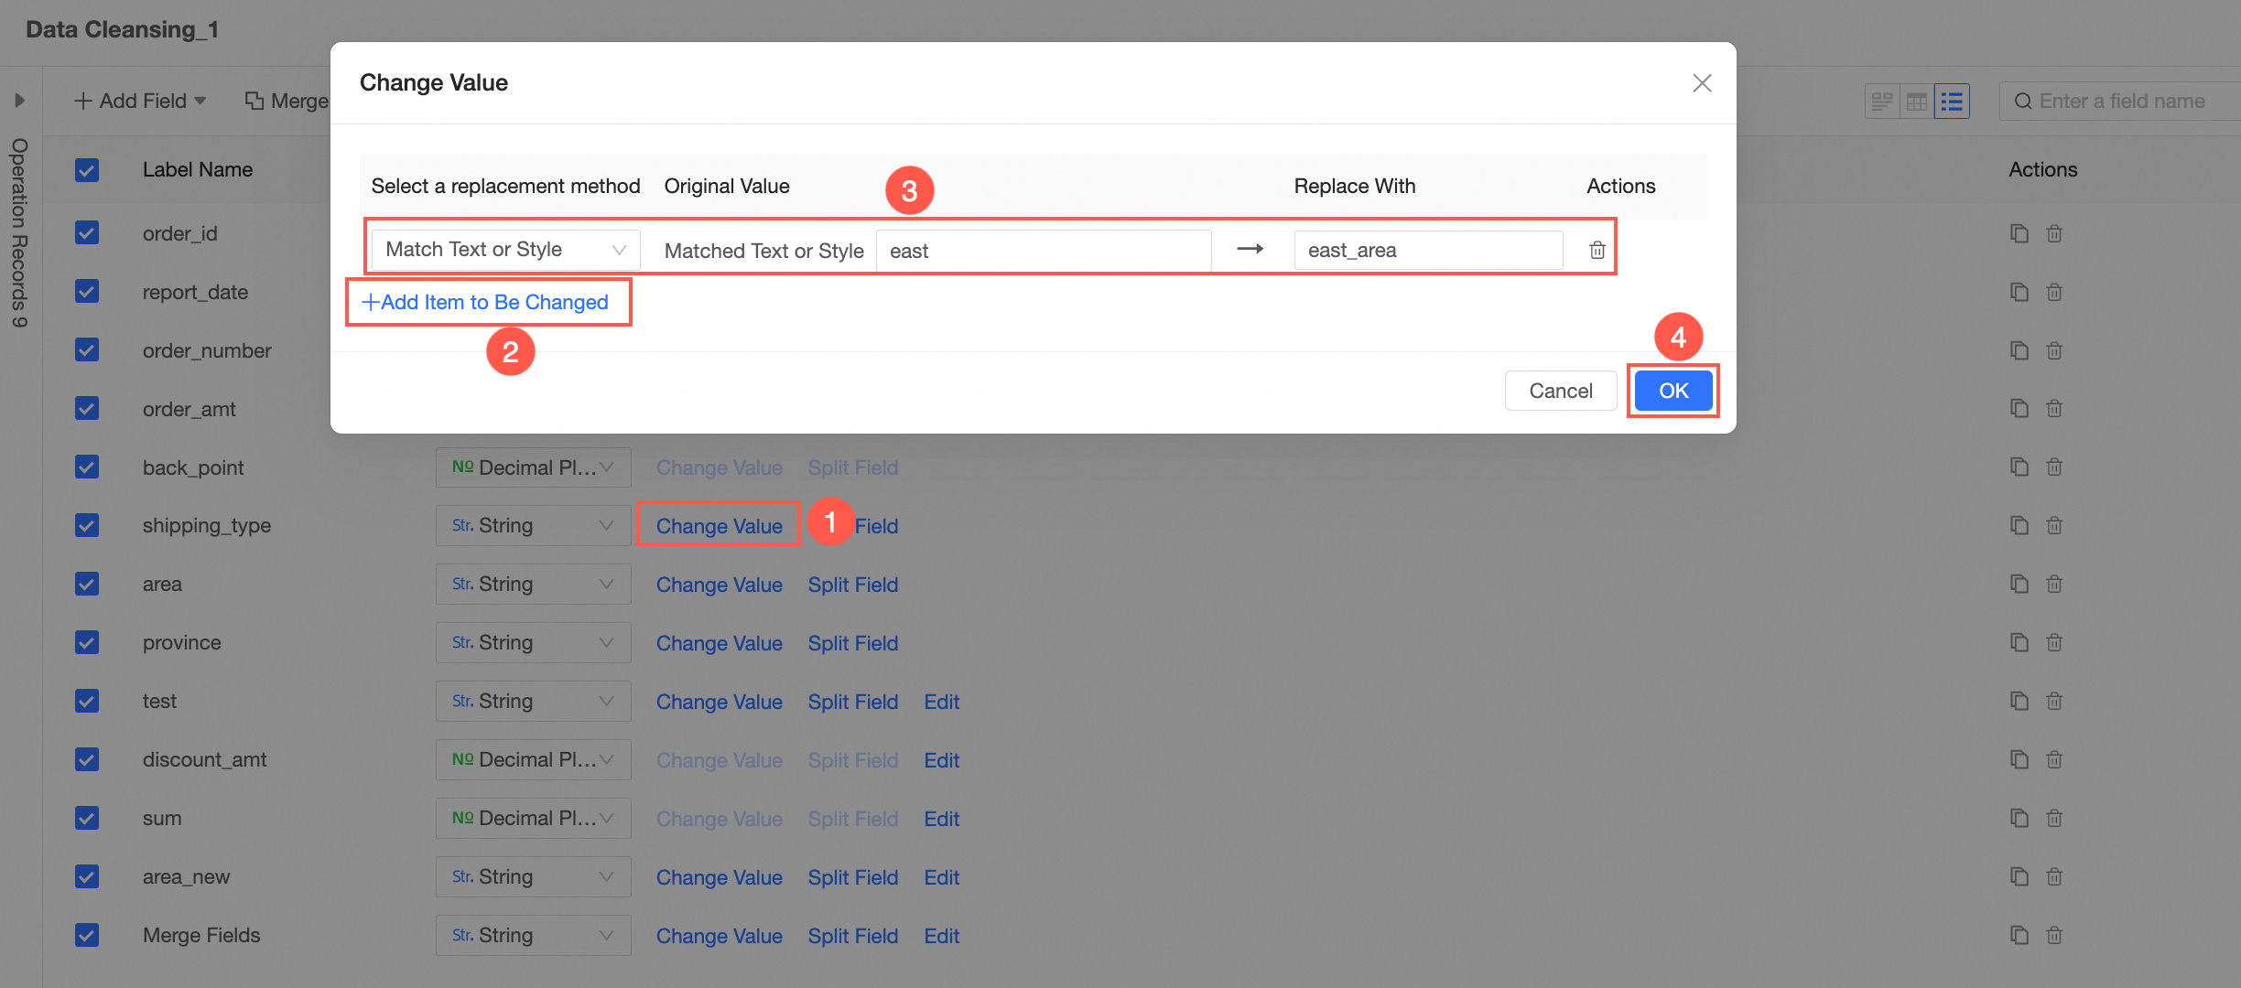The image size is (2241, 988).
Task: Click the Cancel button in the dialog
Action: (x=1560, y=391)
